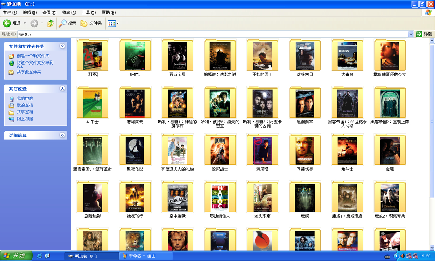Click 创建一个新文件夹 link
The image size is (435, 261).
click(x=33, y=56)
